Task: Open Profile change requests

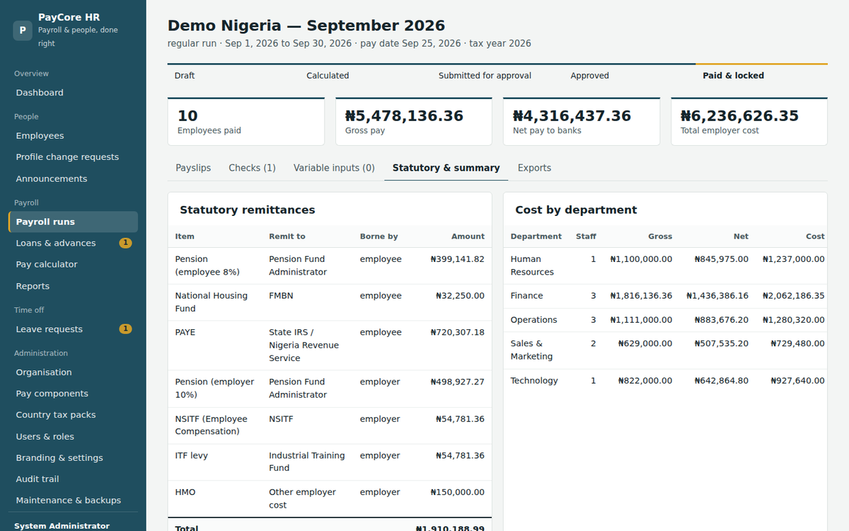Action: click(x=73, y=157)
